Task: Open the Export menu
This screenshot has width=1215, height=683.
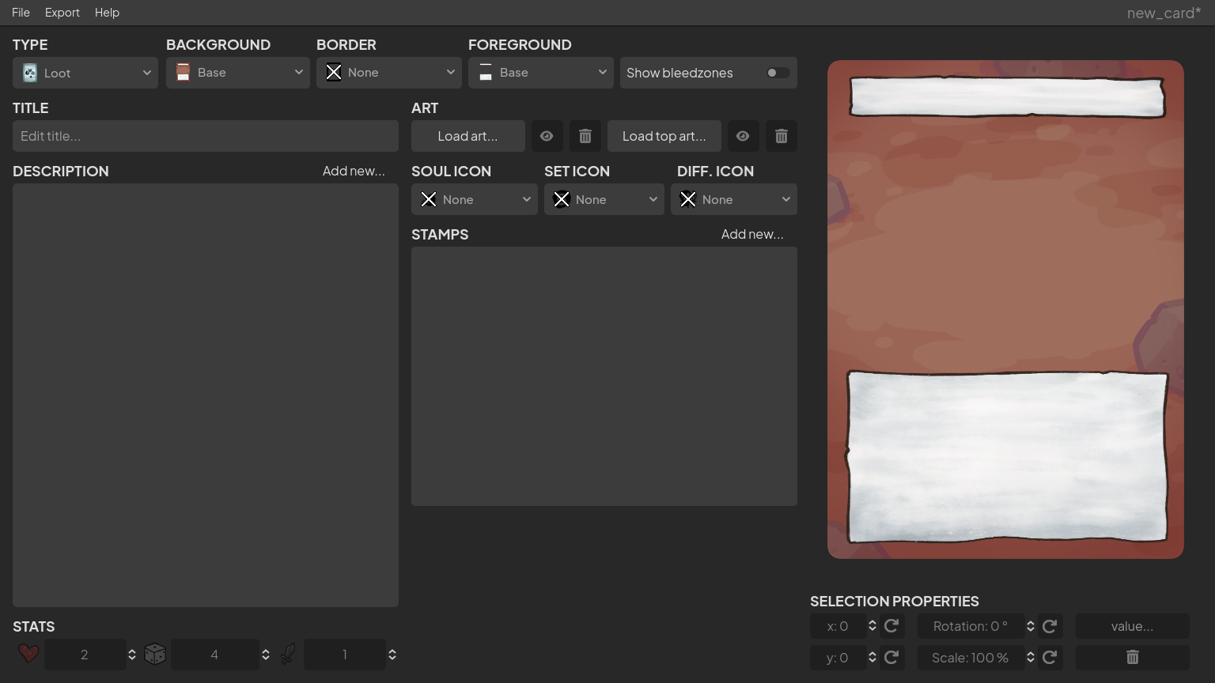Action: [x=62, y=13]
